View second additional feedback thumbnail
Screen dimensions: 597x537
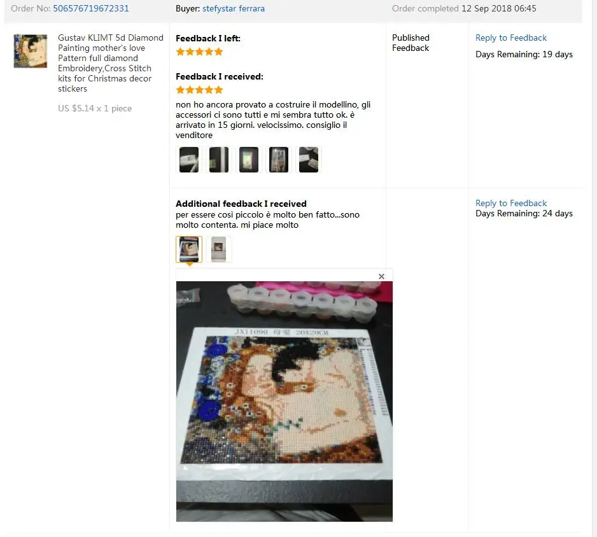pyautogui.click(x=219, y=249)
